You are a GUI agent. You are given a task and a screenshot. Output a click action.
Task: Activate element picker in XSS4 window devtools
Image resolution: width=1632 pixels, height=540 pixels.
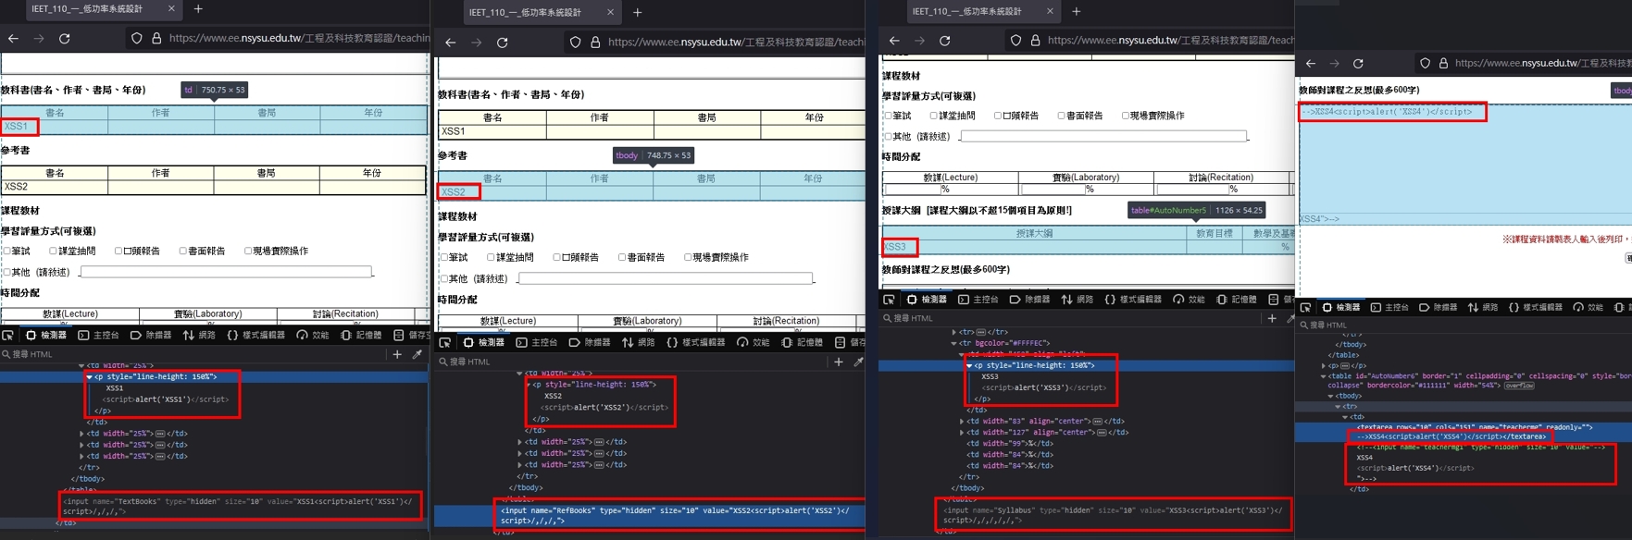pos(1306,307)
